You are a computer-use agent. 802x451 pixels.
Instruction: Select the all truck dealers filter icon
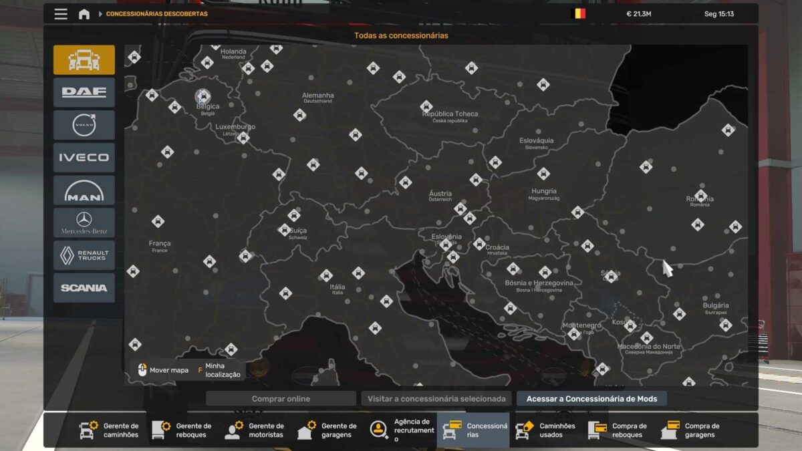click(84, 60)
